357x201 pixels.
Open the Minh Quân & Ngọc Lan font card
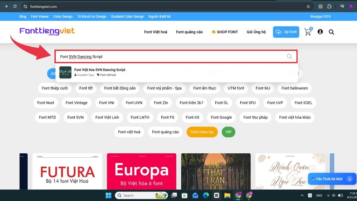(290, 172)
